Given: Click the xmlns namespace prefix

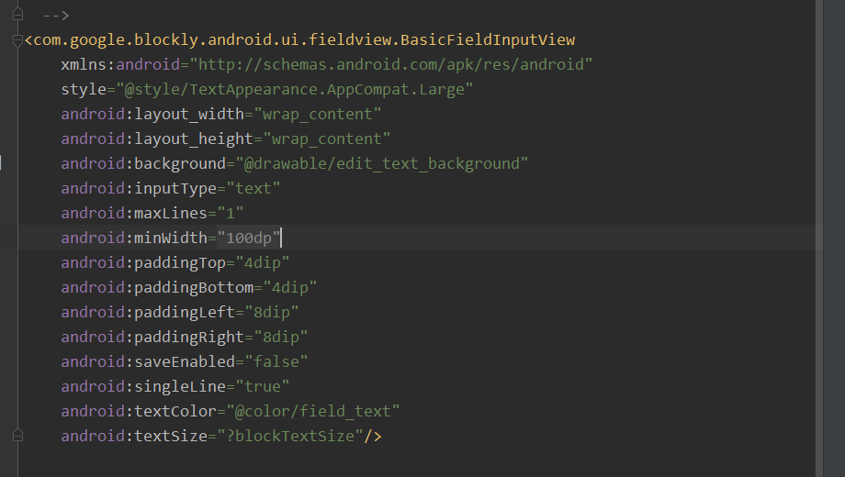Looking at the screenshot, I should 84,64.
